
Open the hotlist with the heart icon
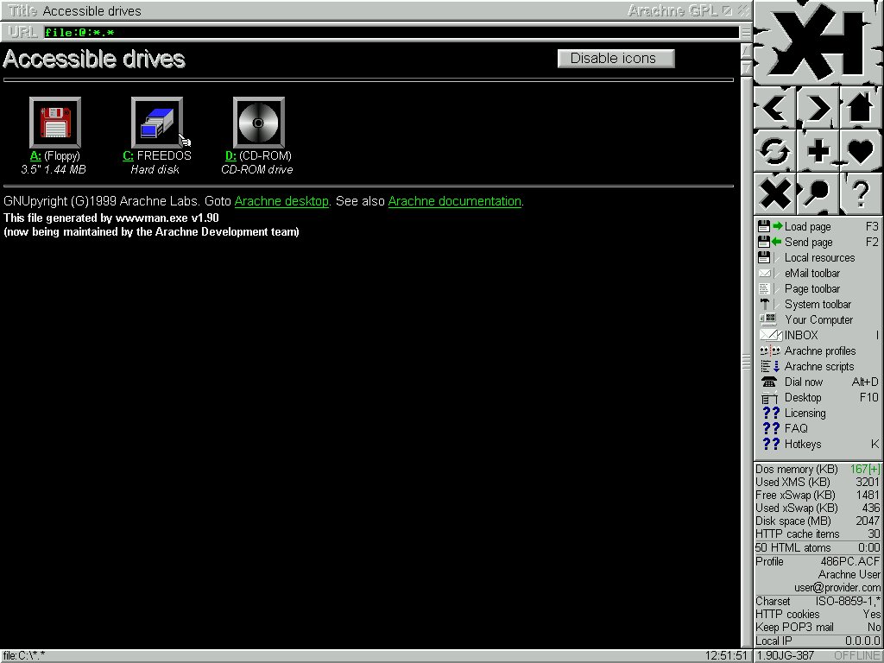click(860, 151)
